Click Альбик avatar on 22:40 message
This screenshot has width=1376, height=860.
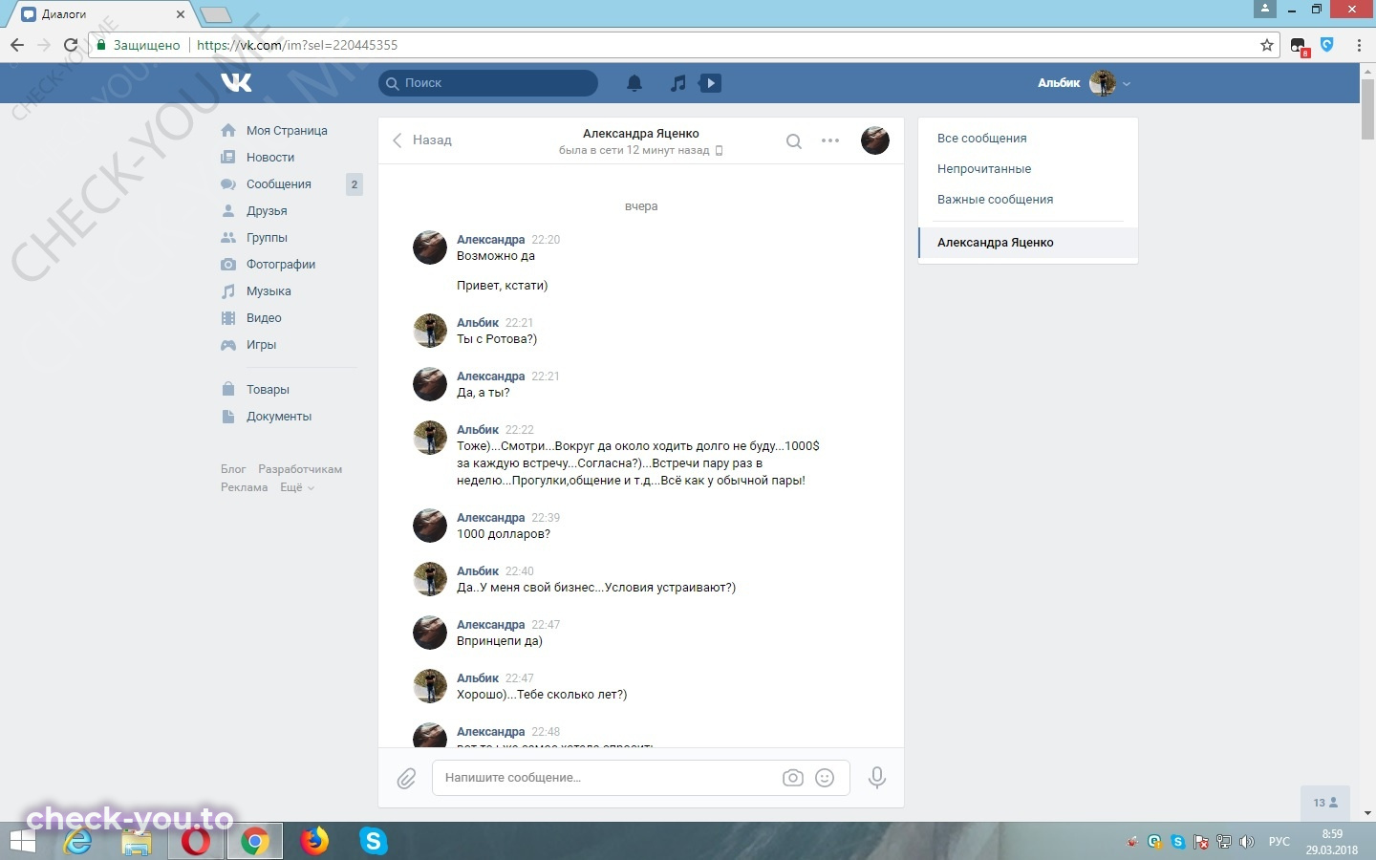(430, 579)
